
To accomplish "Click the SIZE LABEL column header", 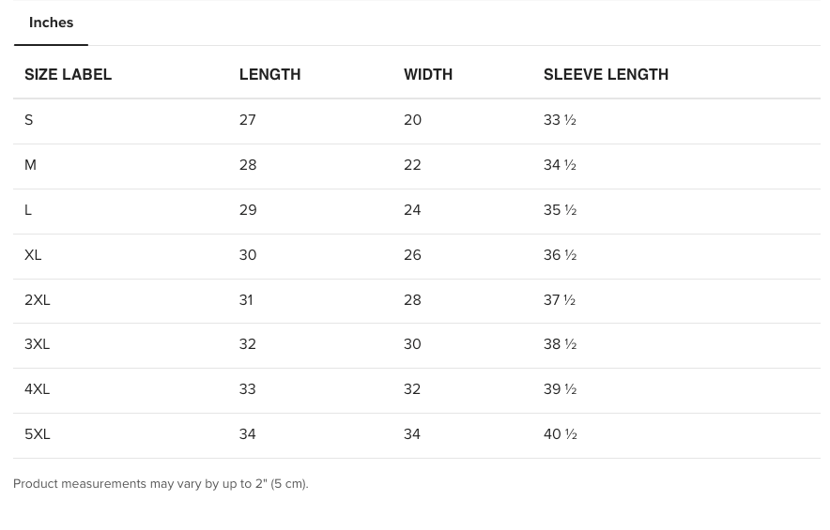I will tap(68, 75).
